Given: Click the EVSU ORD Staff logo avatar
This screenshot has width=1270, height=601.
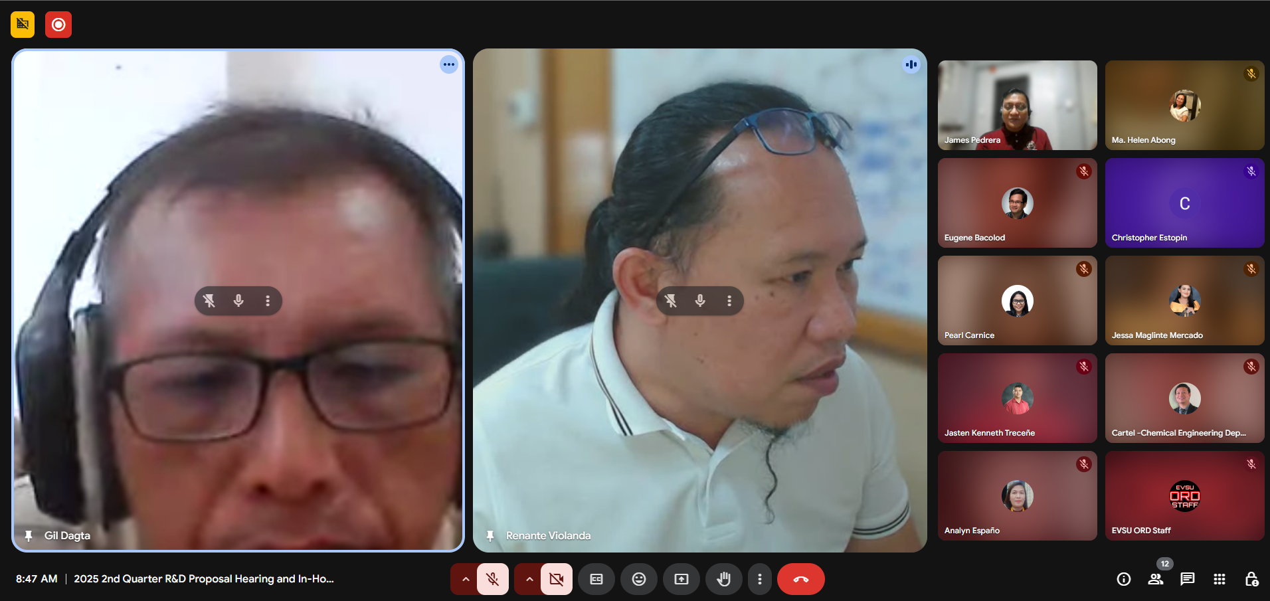Looking at the screenshot, I should tap(1185, 496).
